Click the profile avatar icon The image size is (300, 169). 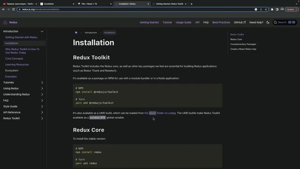(282, 9)
